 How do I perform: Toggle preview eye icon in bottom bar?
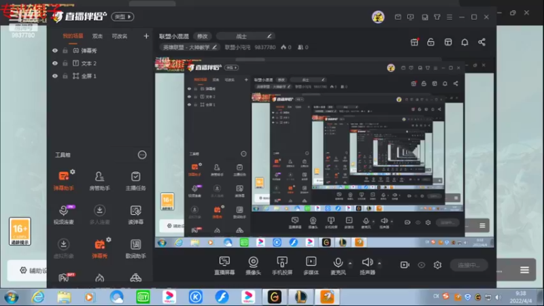pyautogui.click(x=421, y=265)
